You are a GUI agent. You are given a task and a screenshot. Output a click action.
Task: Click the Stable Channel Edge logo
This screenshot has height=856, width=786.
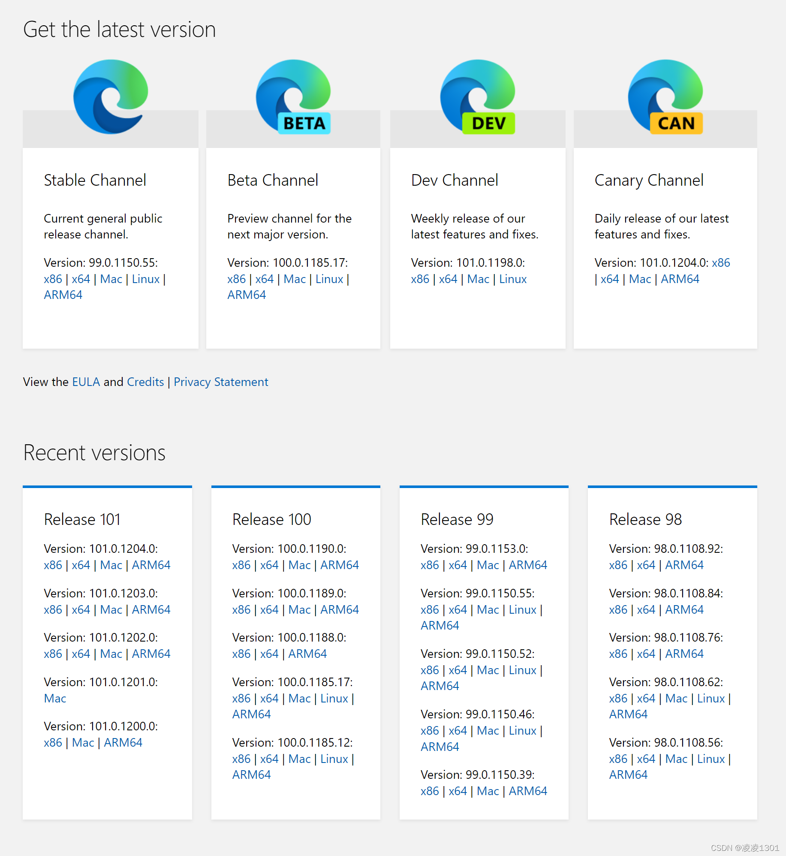(111, 96)
